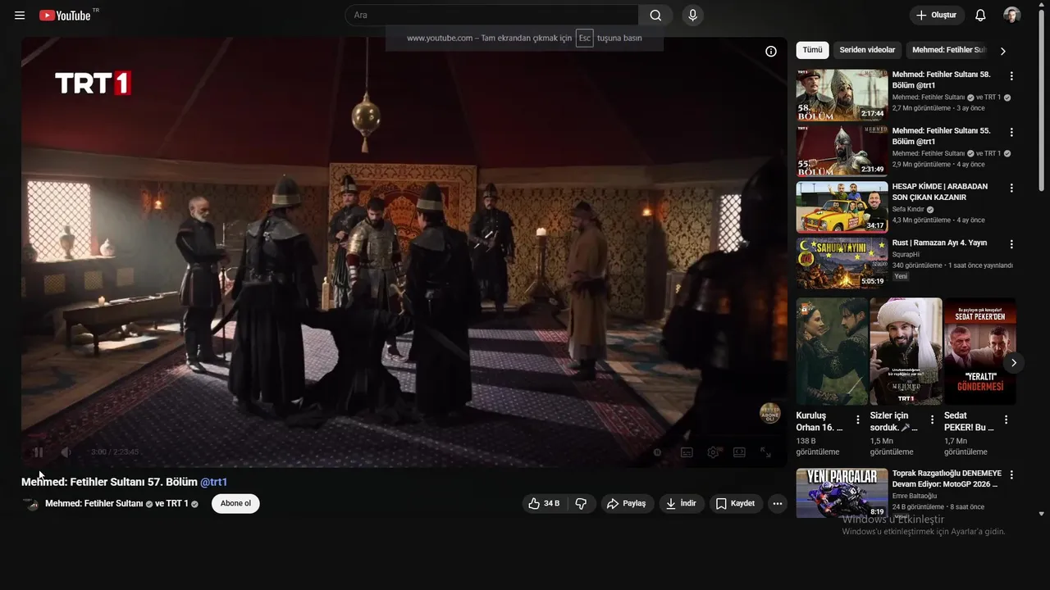
Task: Download video with İndir
Action: [681, 504]
